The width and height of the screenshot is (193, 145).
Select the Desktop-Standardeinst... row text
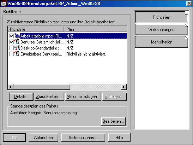click(x=41, y=48)
